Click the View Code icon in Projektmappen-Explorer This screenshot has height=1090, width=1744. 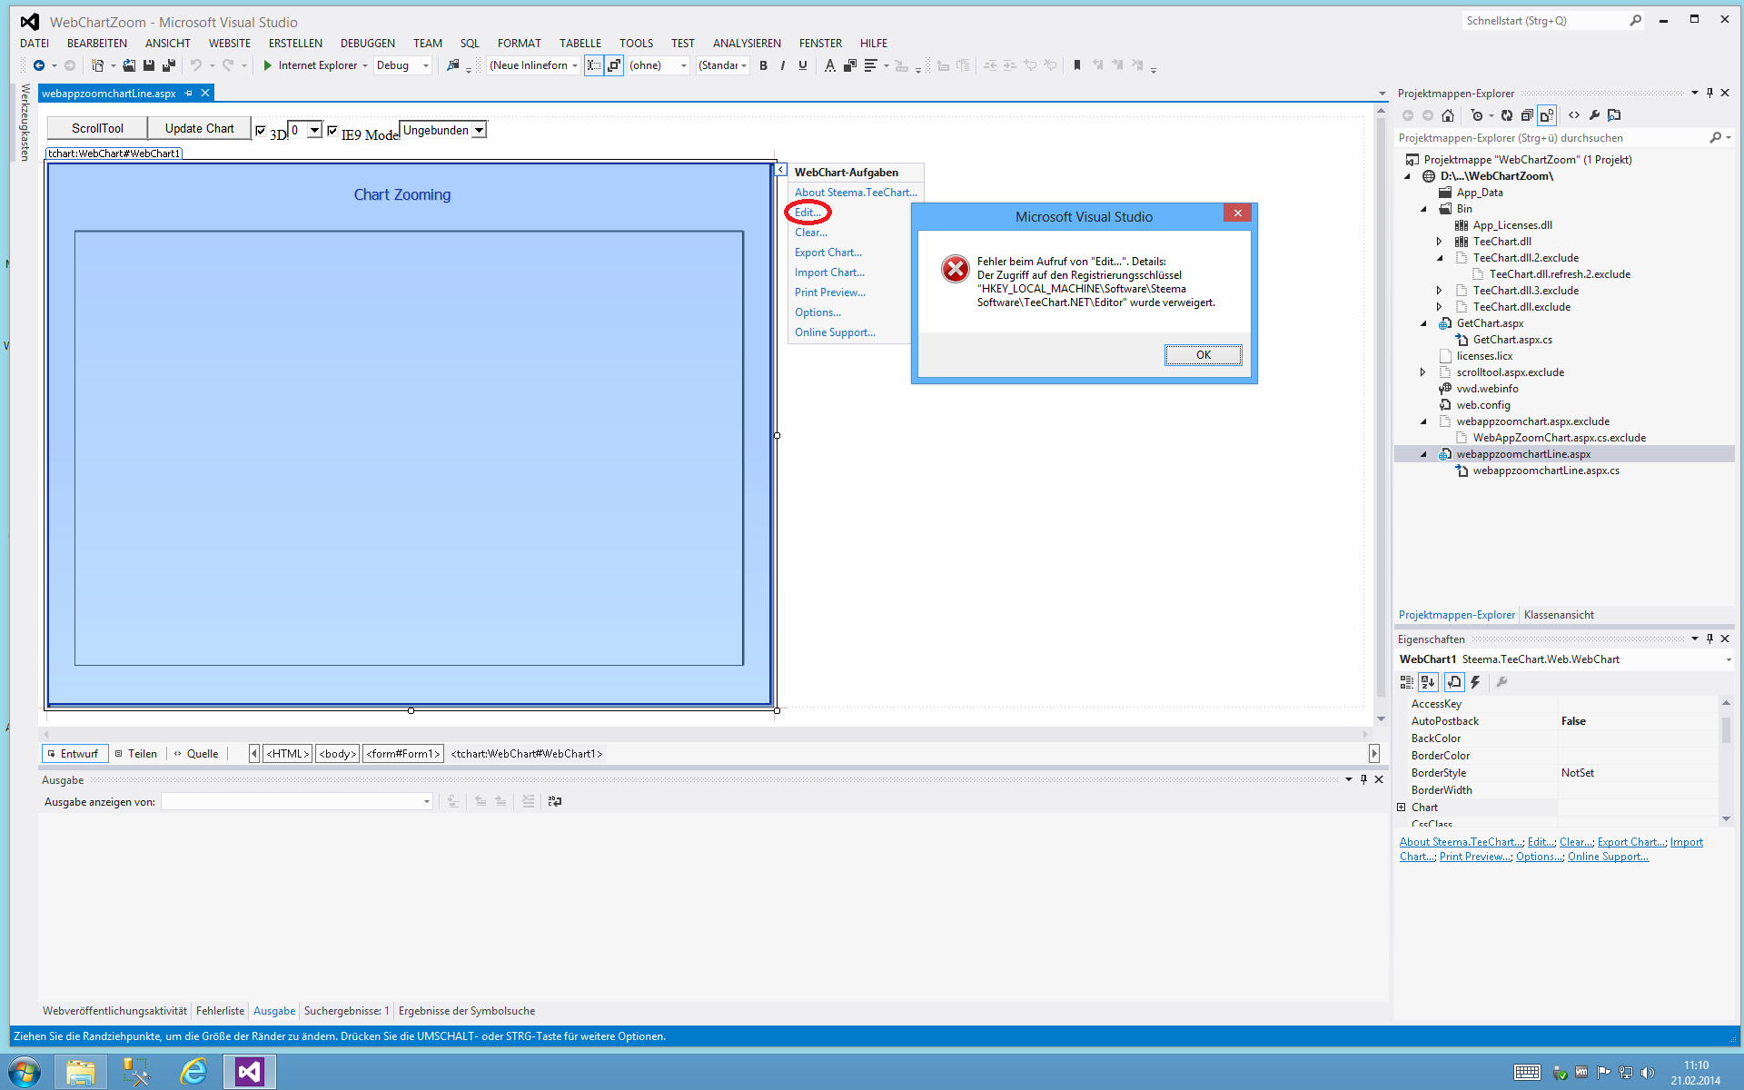[1574, 115]
